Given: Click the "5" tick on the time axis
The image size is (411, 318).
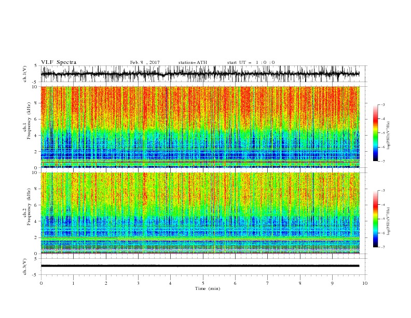Looking at the screenshot, I should tap(203, 283).
